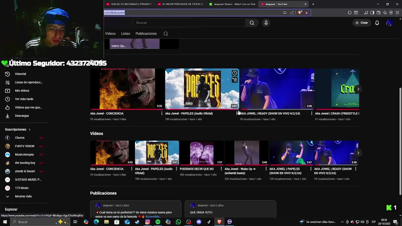Screen dimensions: 402x226
Task: Open options menu for READY show top row
Action: pyautogui.click(x=312, y=113)
